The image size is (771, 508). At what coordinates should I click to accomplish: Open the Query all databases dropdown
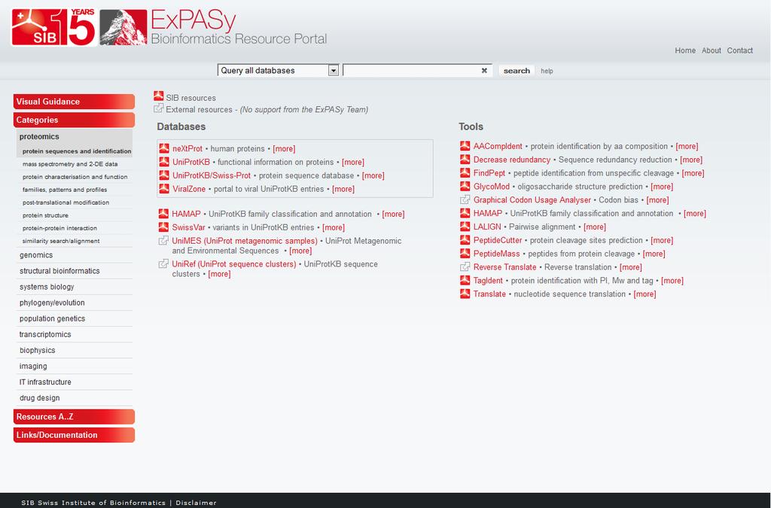click(x=279, y=70)
